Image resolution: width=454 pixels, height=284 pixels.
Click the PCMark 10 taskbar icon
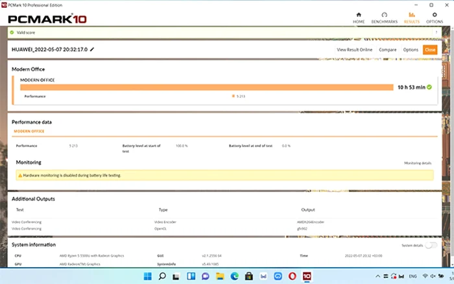click(x=307, y=276)
